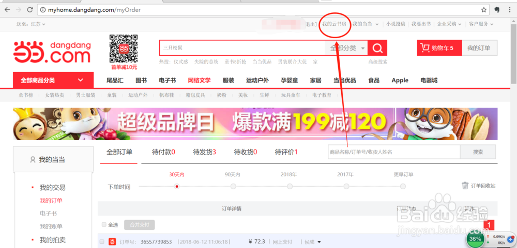The image size is (517, 248).
Task: Select the 2018年 time radio dot
Action: (290, 187)
